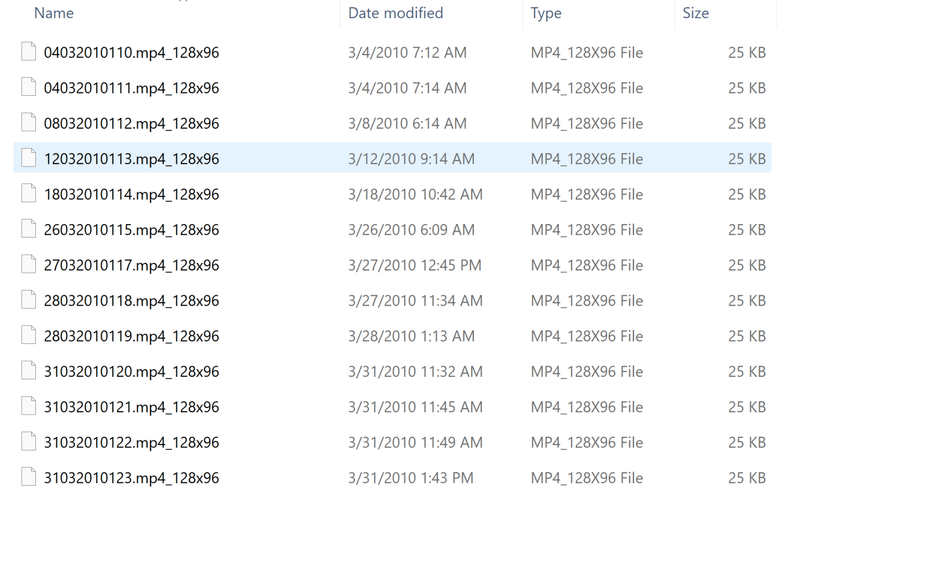Click the file icon for 12032010113.mp4_128x96
The height and width of the screenshot is (568, 942).
point(28,158)
